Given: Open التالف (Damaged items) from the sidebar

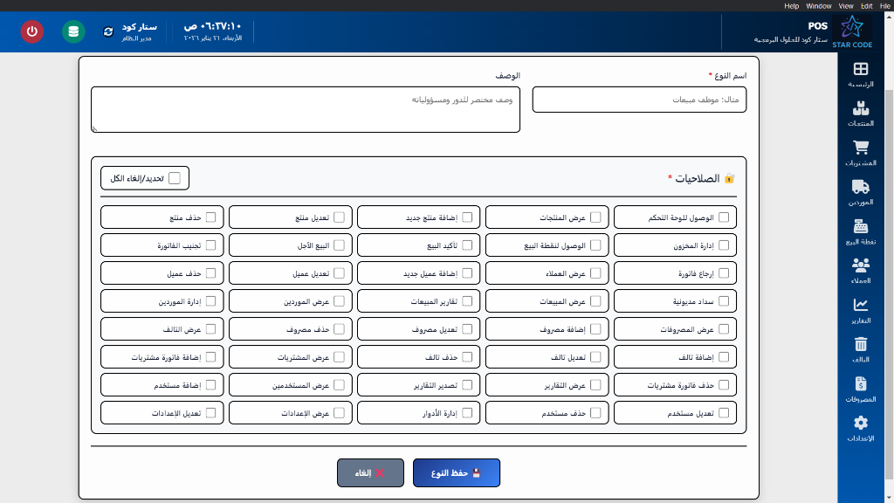Looking at the screenshot, I should pyautogui.click(x=861, y=349).
